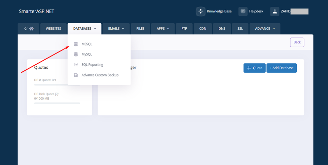Expand the EMAILS dropdown menu
The image size is (328, 165).
tap(116, 29)
